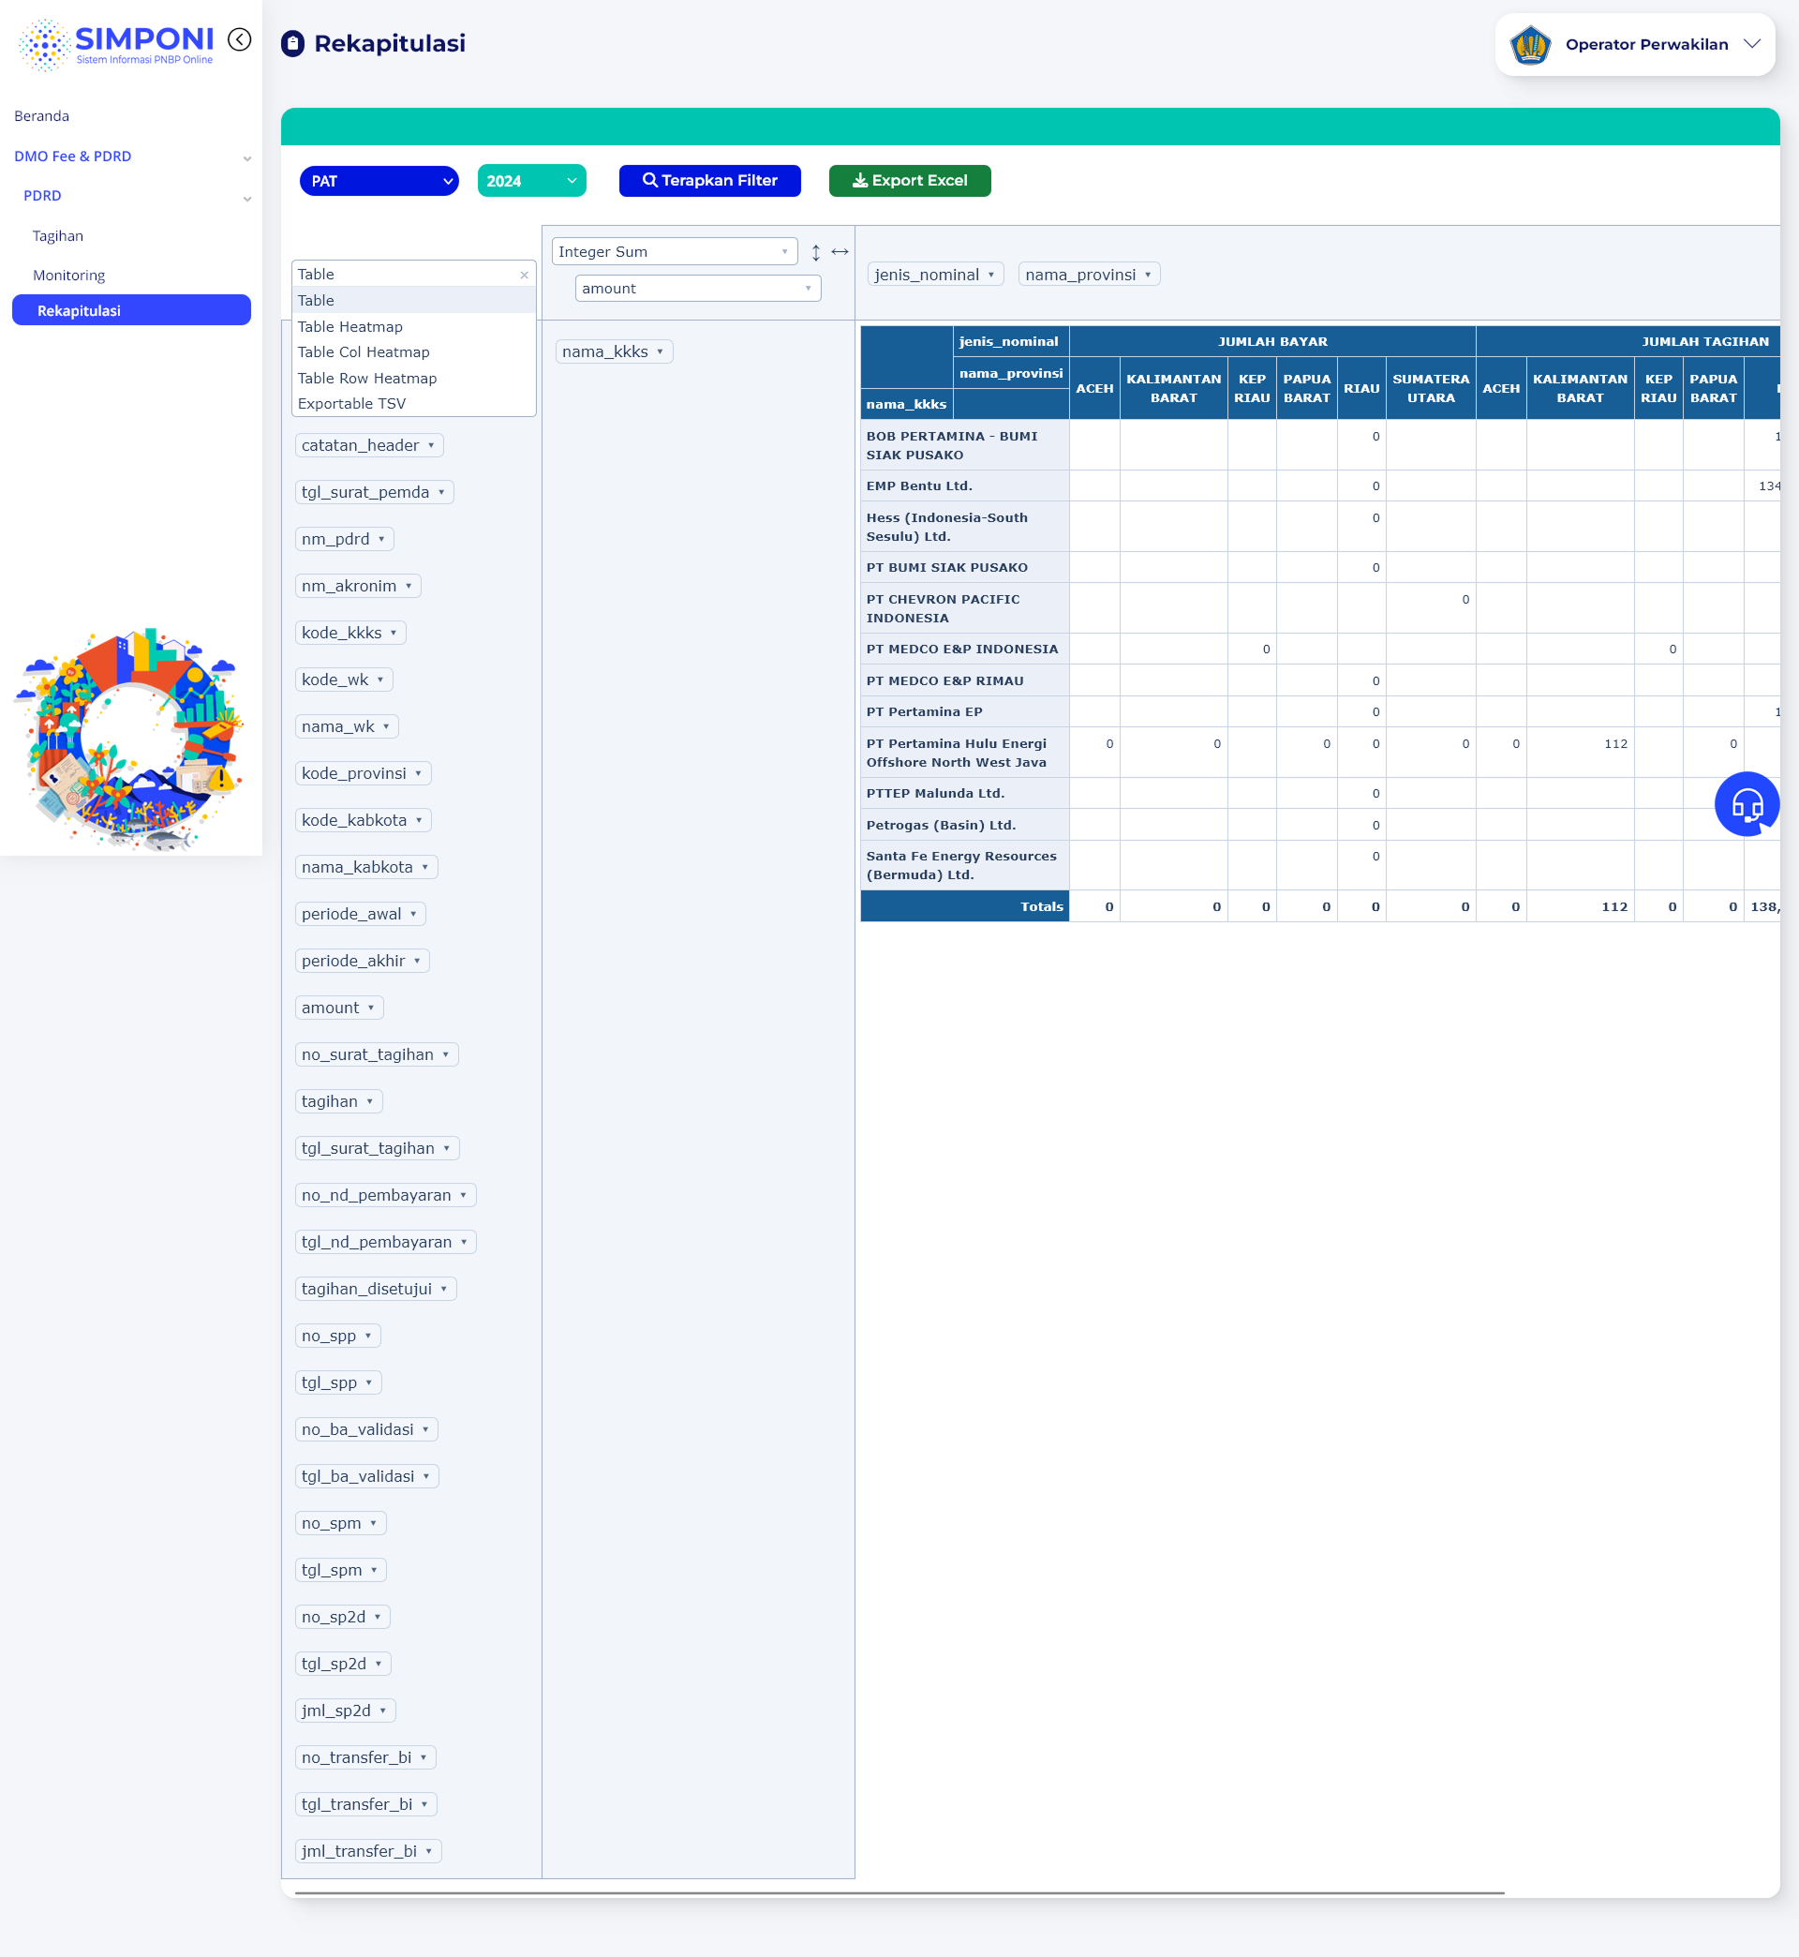Open the Tagihan page
The height and width of the screenshot is (1957, 1799).
pyautogui.click(x=58, y=236)
